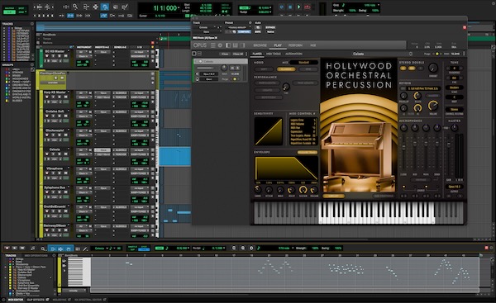Open the GROUPS list options menu
496x303 pixels.
32,64
